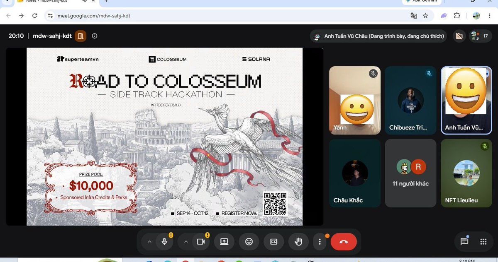This screenshot has width=498, height=262.
Task: Open a new browser tab
Action: pos(106,1)
